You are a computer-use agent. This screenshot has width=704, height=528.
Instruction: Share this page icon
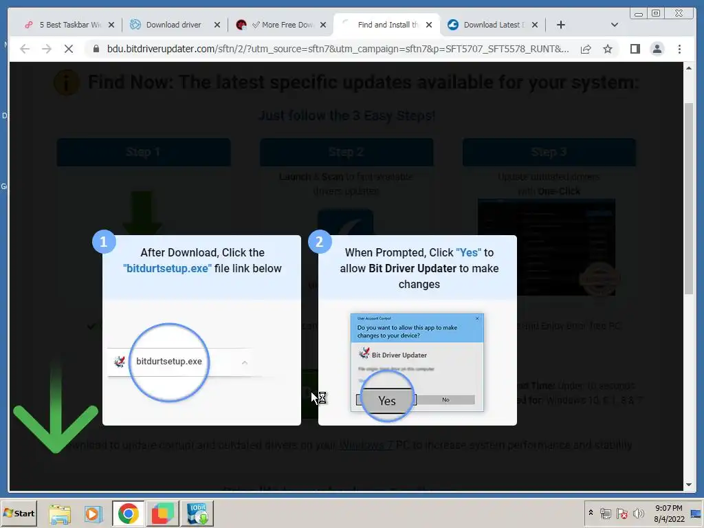coord(586,49)
